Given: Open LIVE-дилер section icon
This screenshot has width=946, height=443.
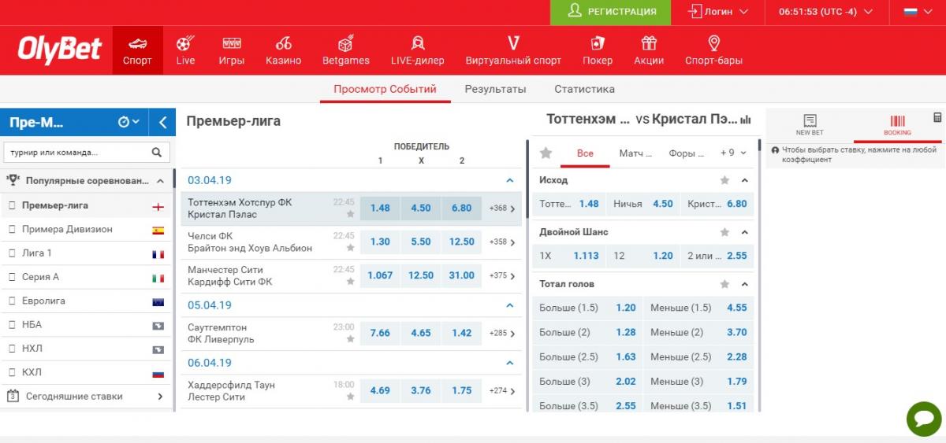Looking at the screenshot, I should tap(418, 43).
